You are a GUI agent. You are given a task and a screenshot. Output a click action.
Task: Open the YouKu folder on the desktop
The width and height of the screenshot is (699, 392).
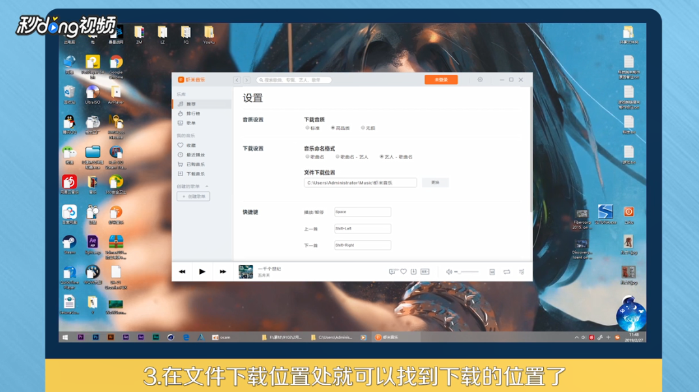coord(209,35)
